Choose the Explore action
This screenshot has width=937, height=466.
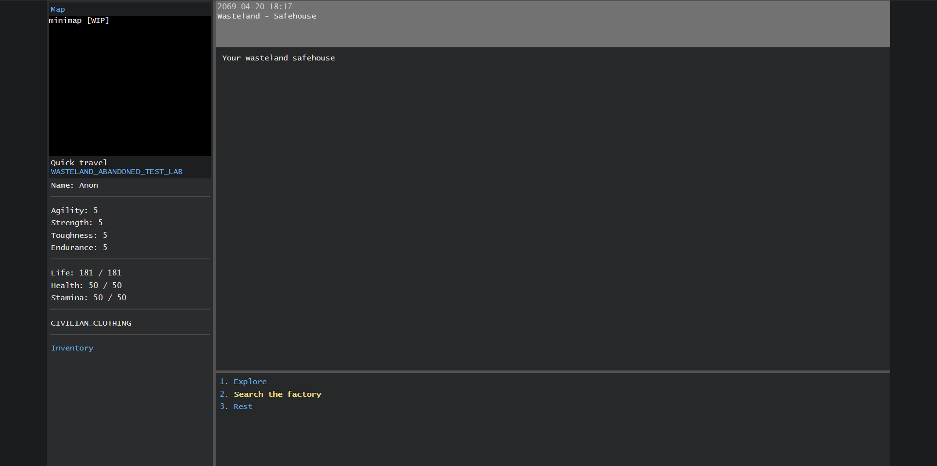[x=250, y=382]
